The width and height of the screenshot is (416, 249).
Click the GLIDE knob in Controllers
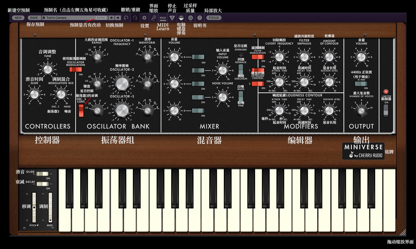click(x=34, y=94)
